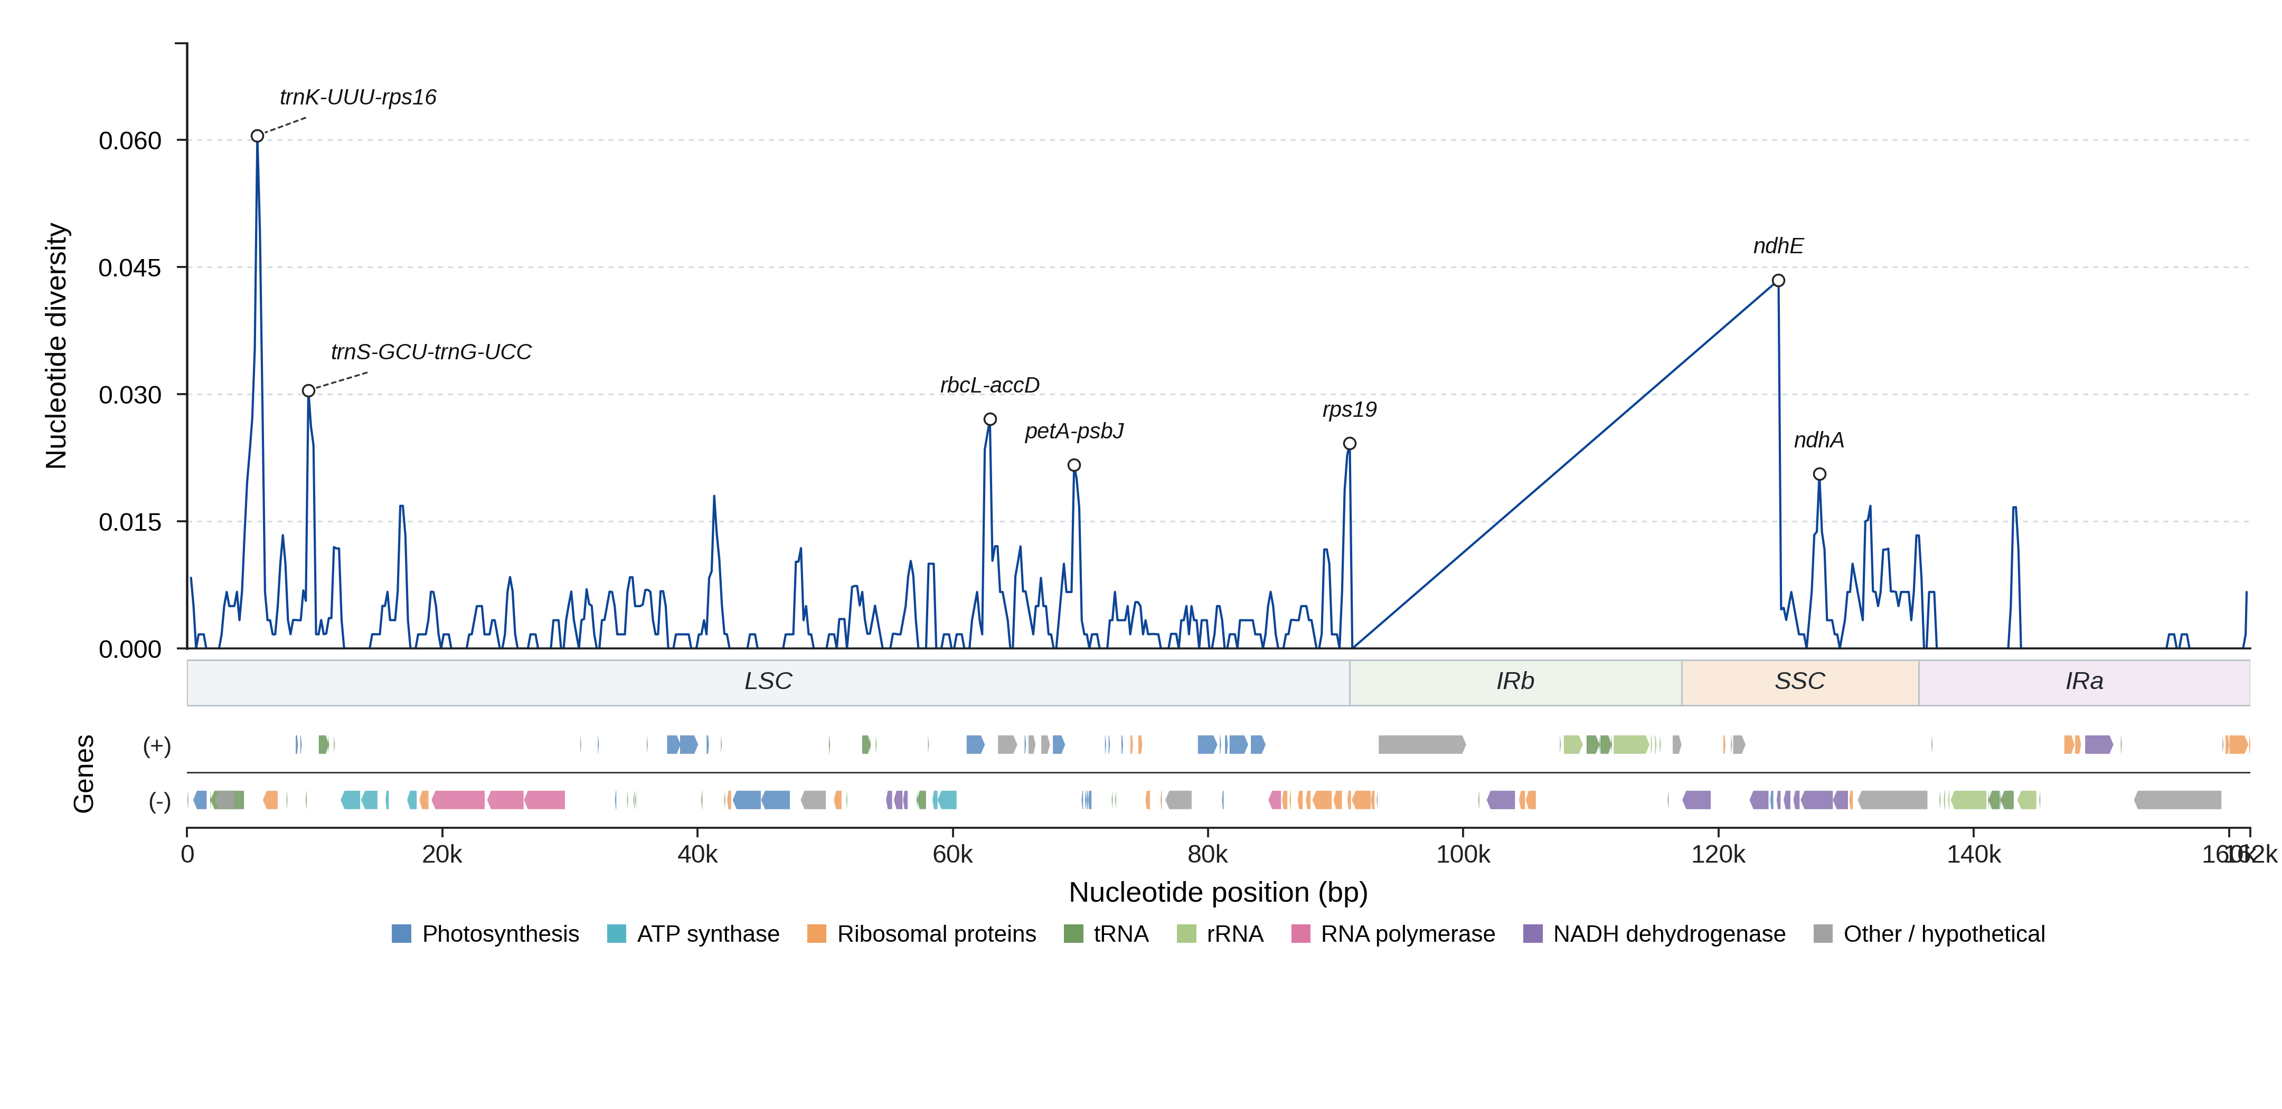Click the 'trnK-UUU-rps16' annotation label
Screen dimensions: 2282x1109
point(358,98)
